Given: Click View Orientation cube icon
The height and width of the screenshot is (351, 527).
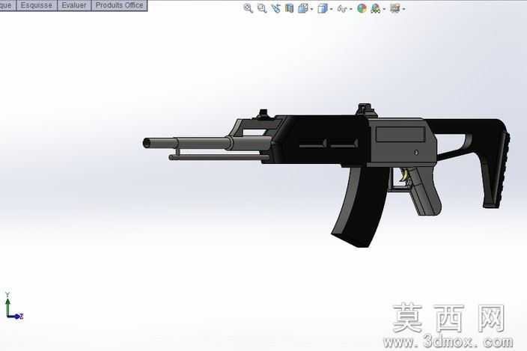Looking at the screenshot, I should pos(303,8).
